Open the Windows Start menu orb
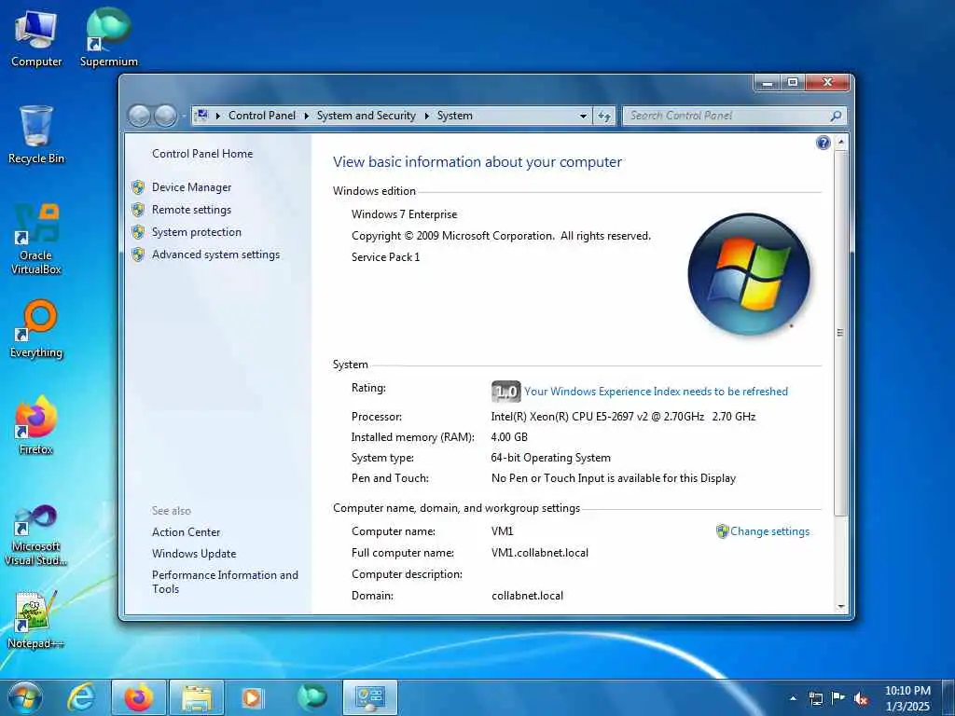The height and width of the screenshot is (716, 955). (x=25, y=697)
